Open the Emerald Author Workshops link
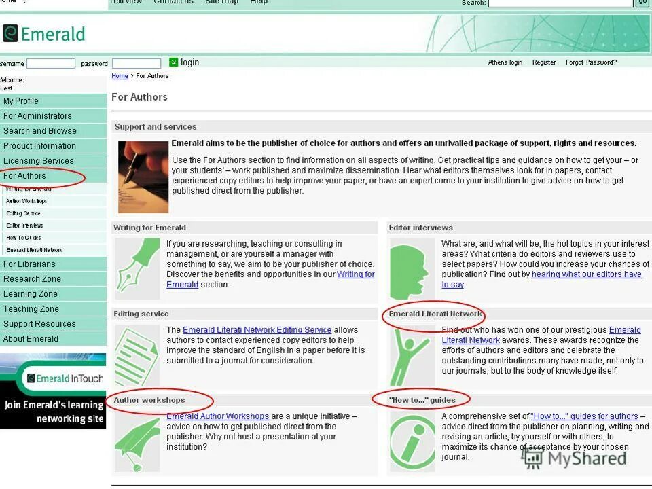The width and height of the screenshot is (652, 489). [x=217, y=416]
